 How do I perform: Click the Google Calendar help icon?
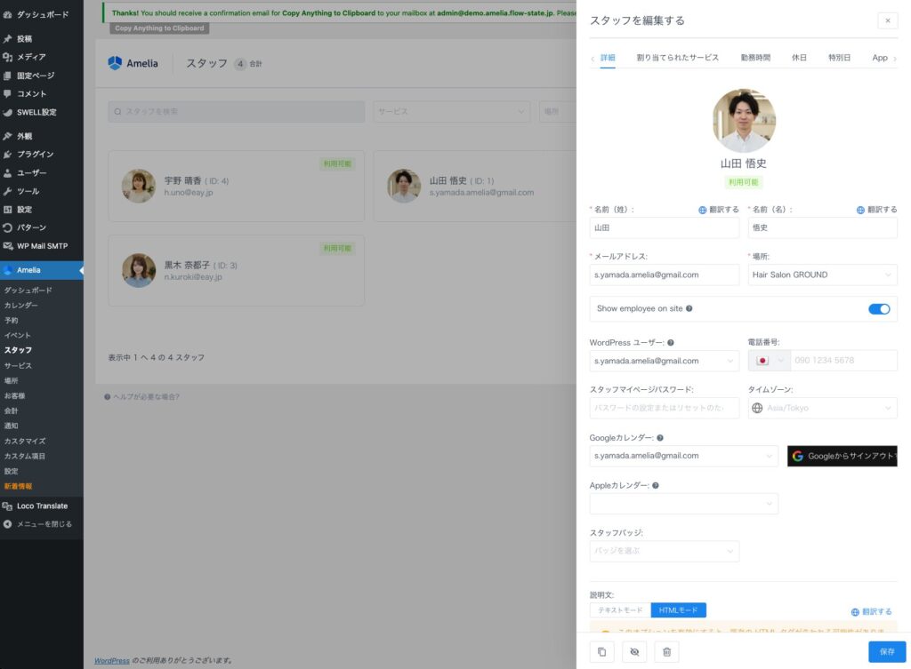[x=660, y=438]
